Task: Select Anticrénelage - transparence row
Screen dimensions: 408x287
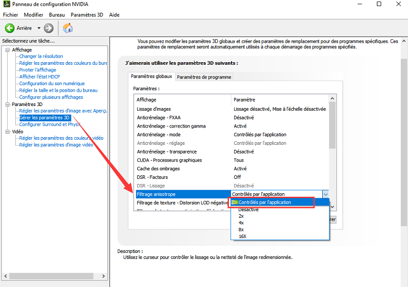Action: pos(232,152)
